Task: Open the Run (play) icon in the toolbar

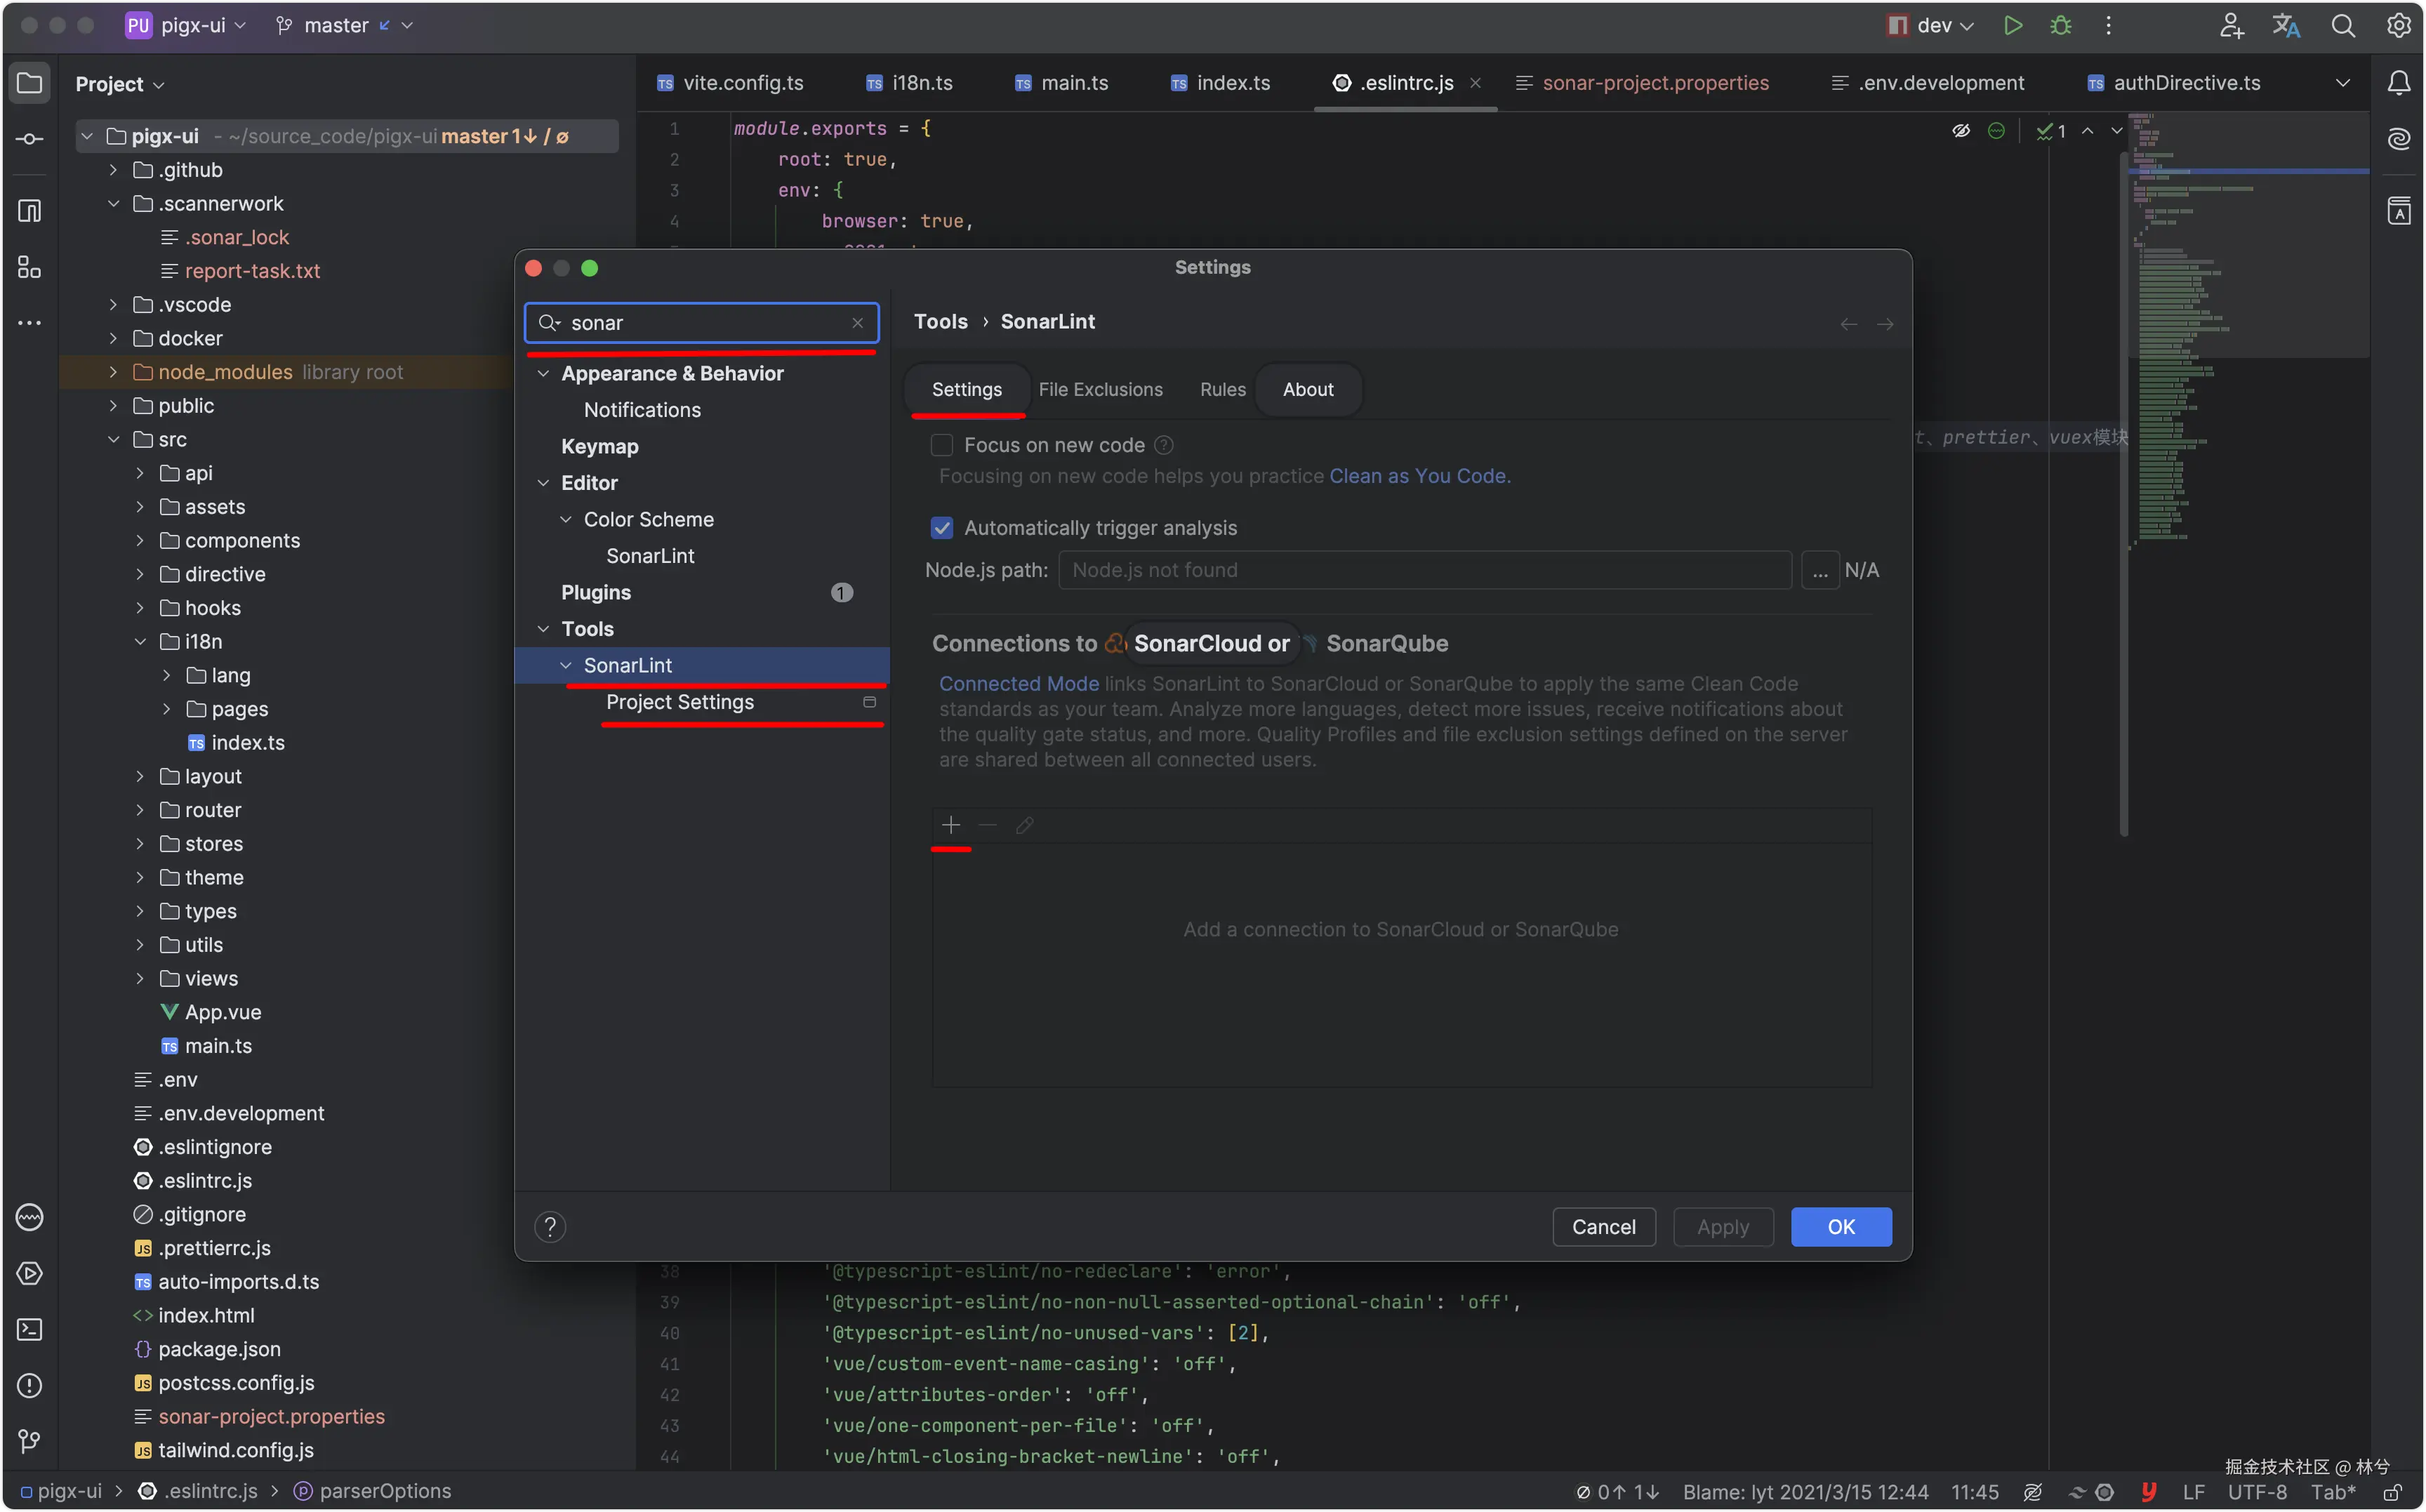Action: point(2013,26)
